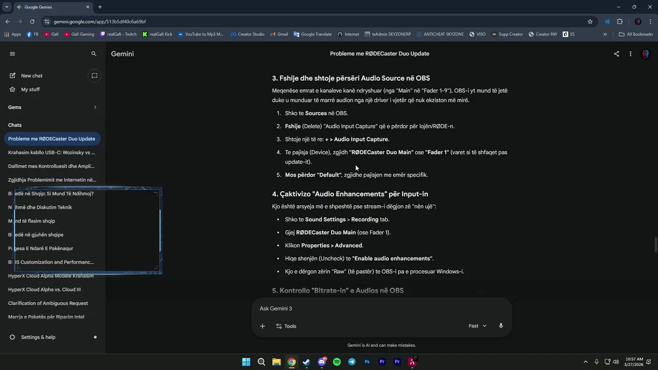
Task: Bookmark this page with the star icon
Action: coord(590,22)
